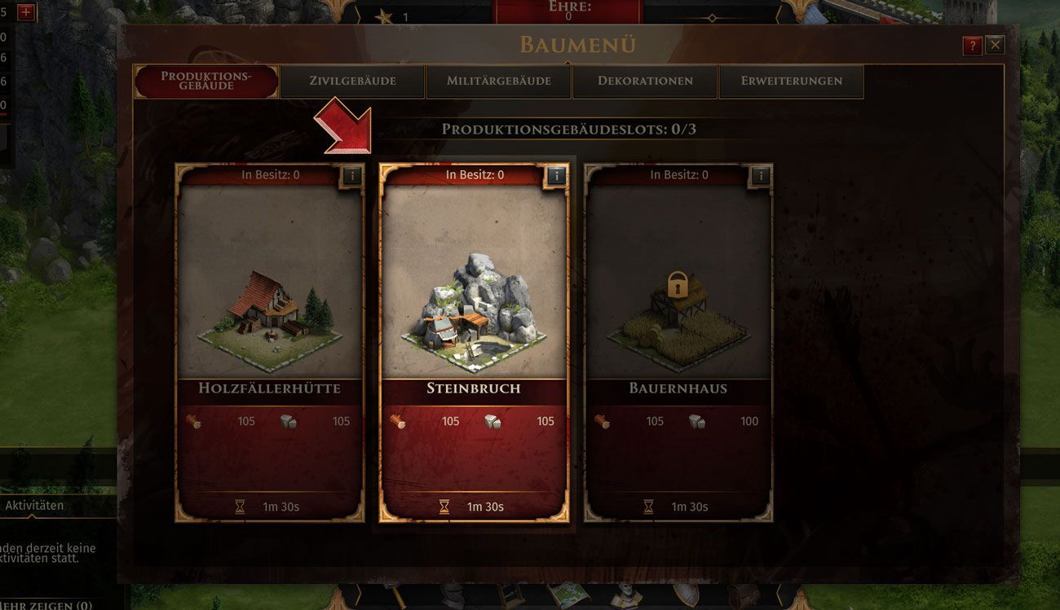Image resolution: width=1060 pixels, height=610 pixels.
Task: Select the shield icon in the bottom bar
Action: [x=687, y=596]
